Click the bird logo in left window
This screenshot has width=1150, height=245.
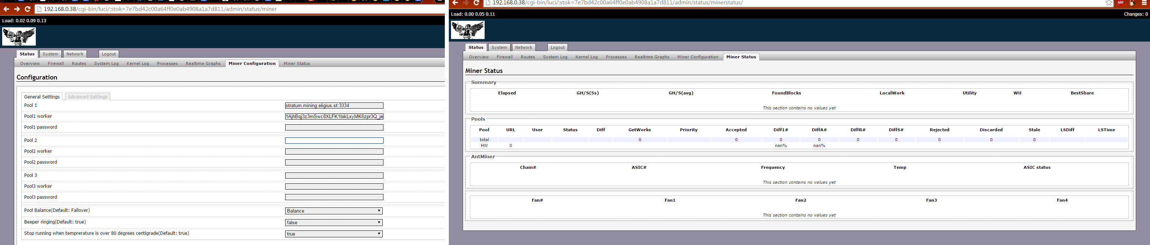[x=19, y=36]
